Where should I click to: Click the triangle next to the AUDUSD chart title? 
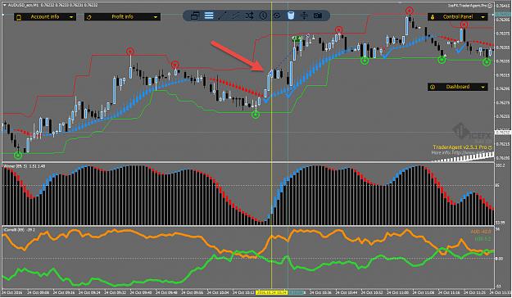point(5,5)
